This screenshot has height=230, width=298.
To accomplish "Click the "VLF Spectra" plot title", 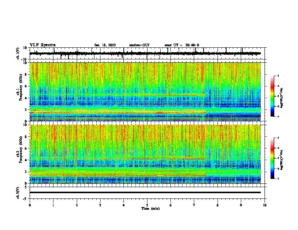I will click(43, 45).
